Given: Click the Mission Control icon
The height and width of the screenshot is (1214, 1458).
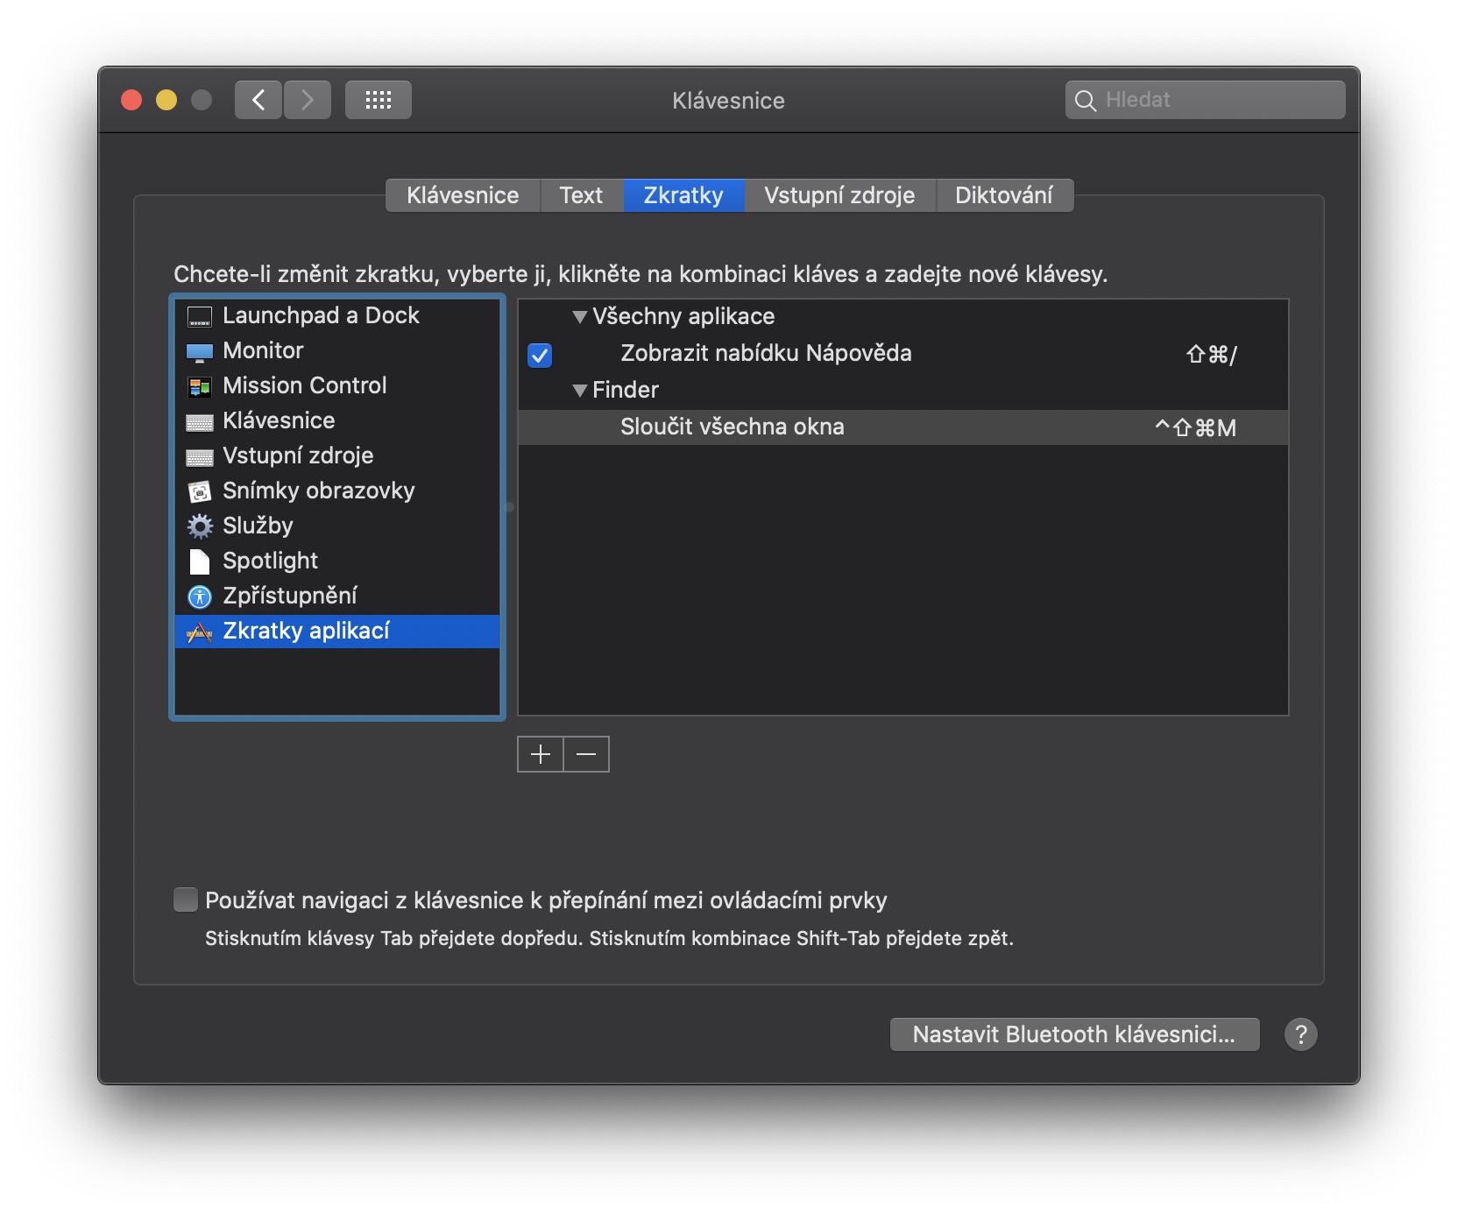Looking at the screenshot, I should point(200,386).
